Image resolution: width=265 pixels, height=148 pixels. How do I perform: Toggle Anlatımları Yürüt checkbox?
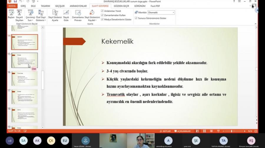pos(102,11)
